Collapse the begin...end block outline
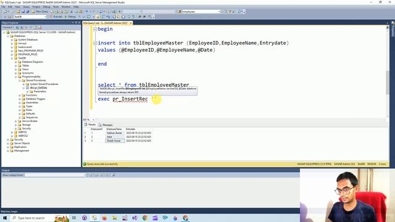The image size is (395, 222). (x=95, y=29)
